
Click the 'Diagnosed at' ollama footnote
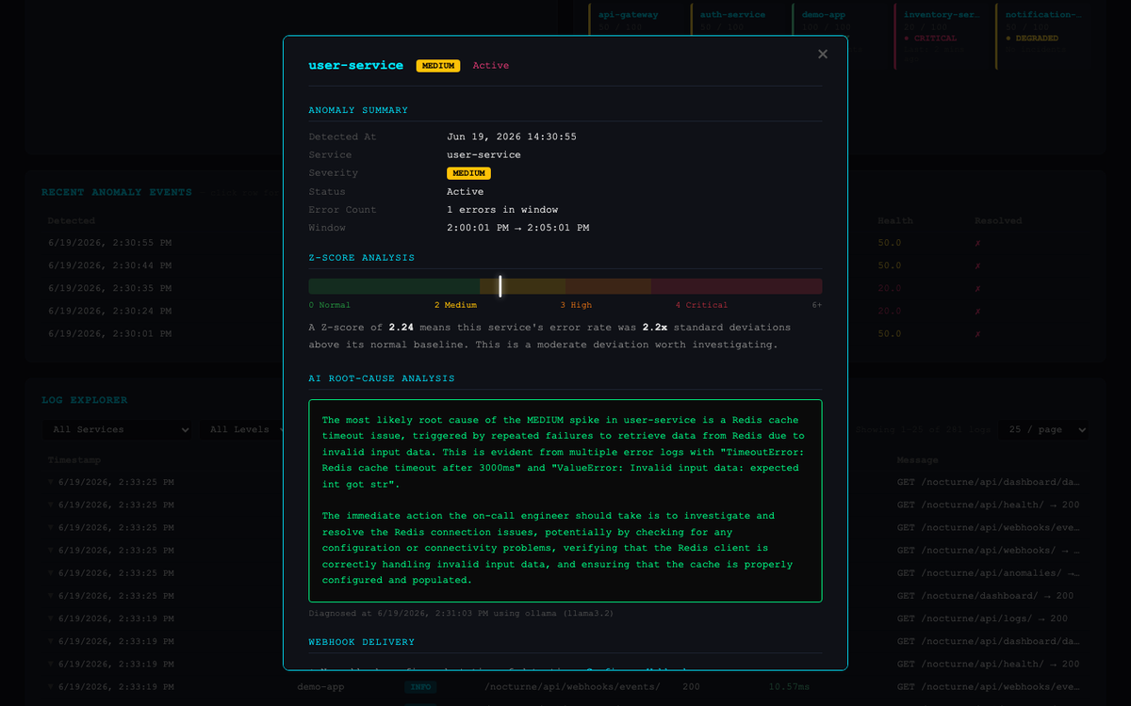click(462, 613)
